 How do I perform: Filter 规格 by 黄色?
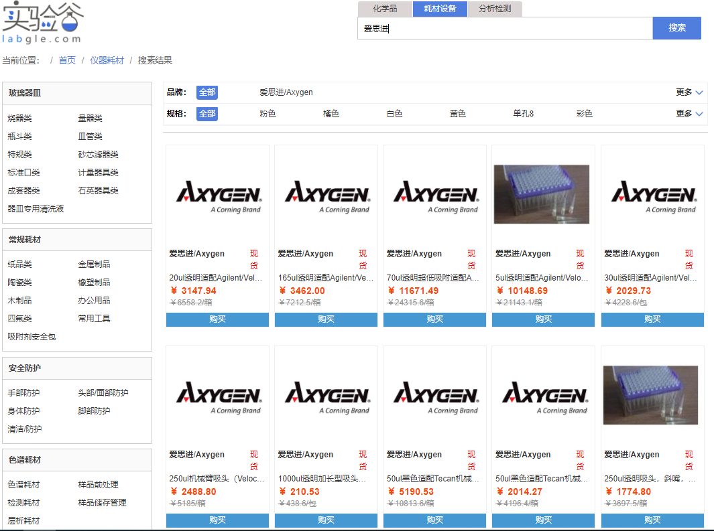click(458, 114)
